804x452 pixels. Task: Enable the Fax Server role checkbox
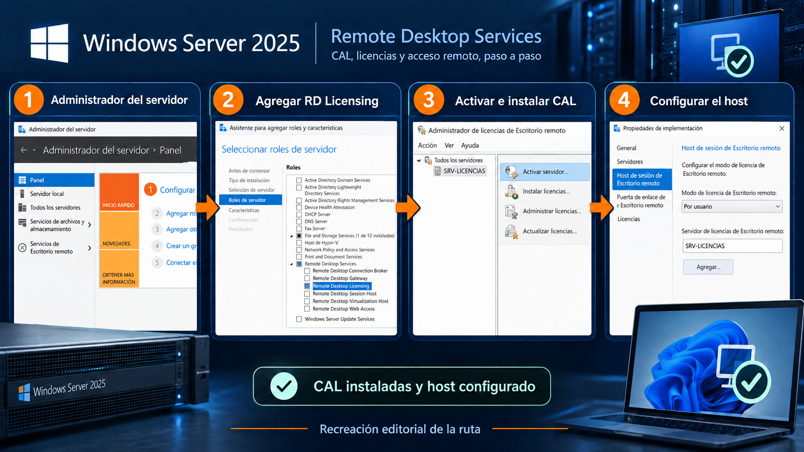299,229
